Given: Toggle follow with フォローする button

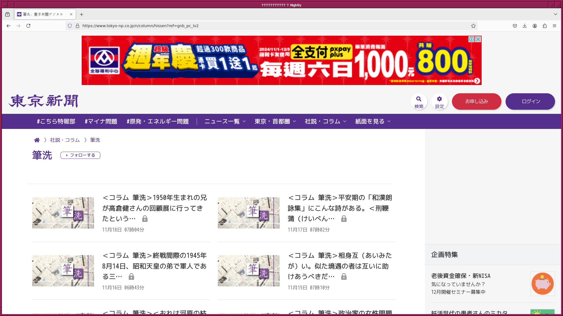Looking at the screenshot, I should (x=80, y=155).
